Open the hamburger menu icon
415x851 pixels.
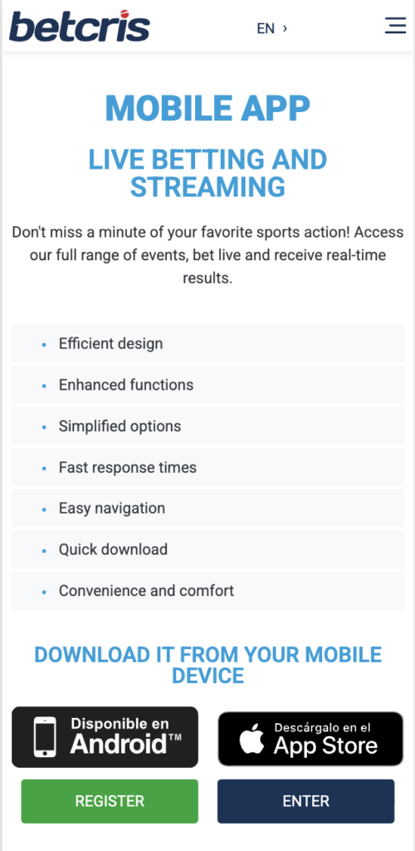395,26
